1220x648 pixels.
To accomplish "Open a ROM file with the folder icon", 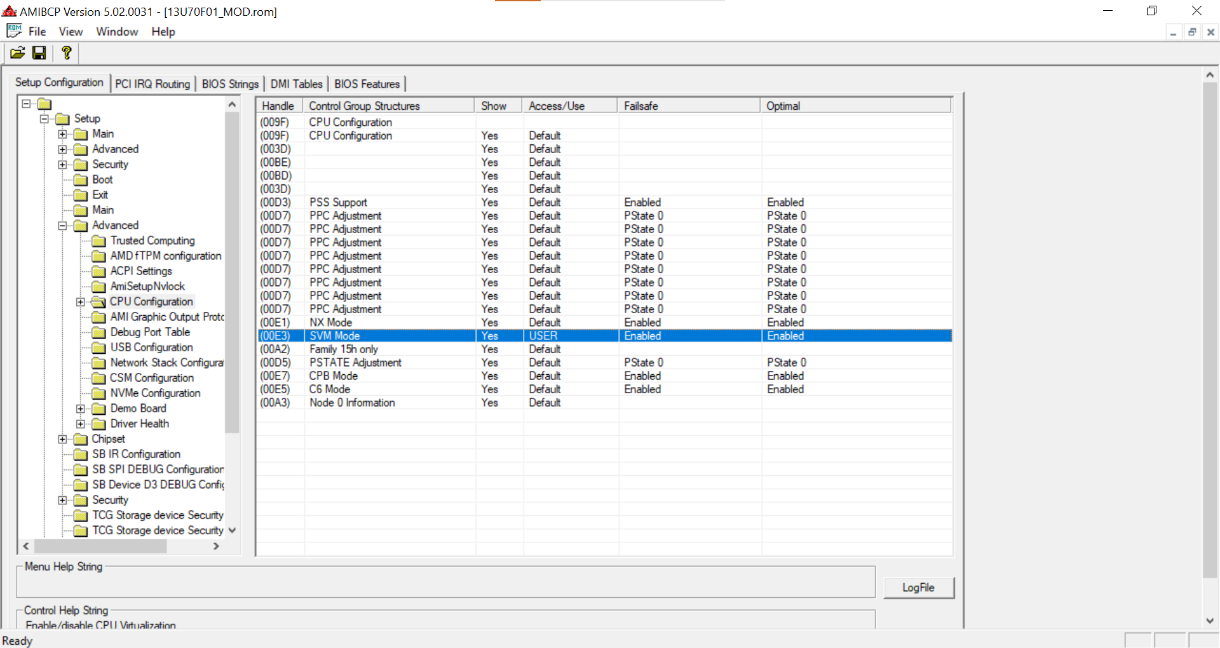I will [x=18, y=53].
